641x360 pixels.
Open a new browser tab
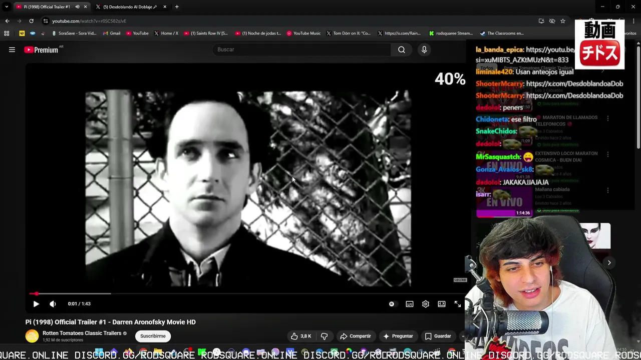pyautogui.click(x=177, y=6)
